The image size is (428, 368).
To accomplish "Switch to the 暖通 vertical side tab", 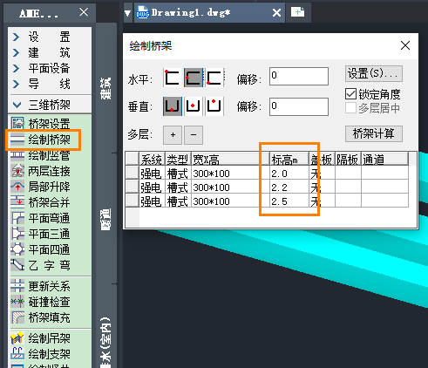I will (105, 219).
